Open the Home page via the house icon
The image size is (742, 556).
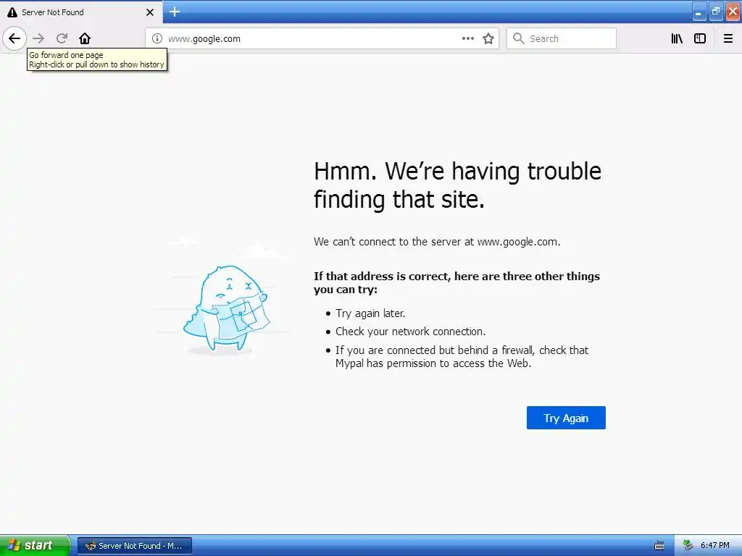[x=85, y=38]
